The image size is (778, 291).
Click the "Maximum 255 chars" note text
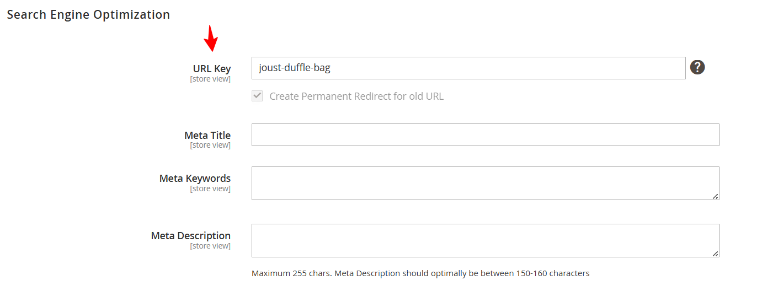[420, 273]
